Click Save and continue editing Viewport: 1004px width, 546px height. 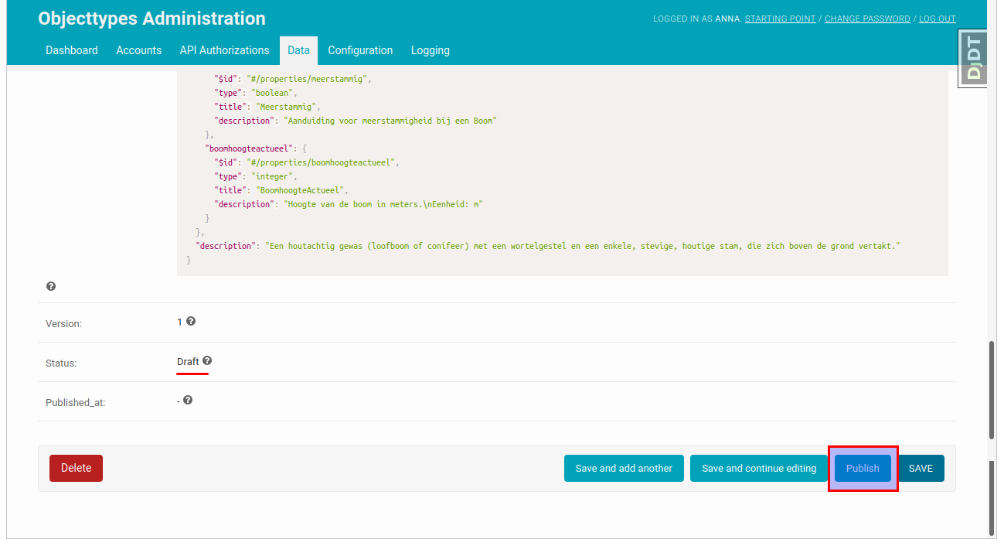pyautogui.click(x=759, y=468)
